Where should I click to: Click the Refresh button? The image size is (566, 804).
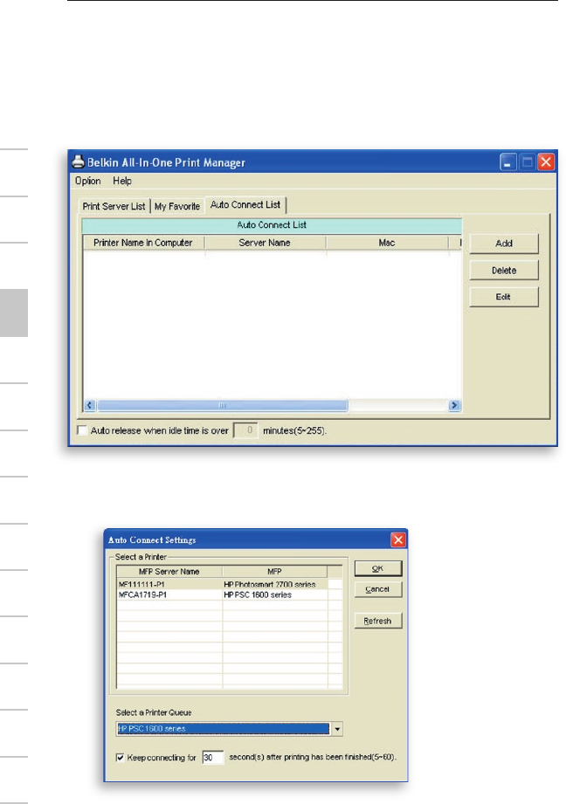click(x=378, y=621)
